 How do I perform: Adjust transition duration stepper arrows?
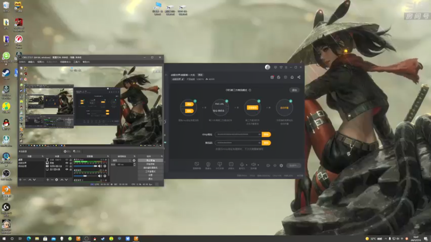[x=134, y=165]
